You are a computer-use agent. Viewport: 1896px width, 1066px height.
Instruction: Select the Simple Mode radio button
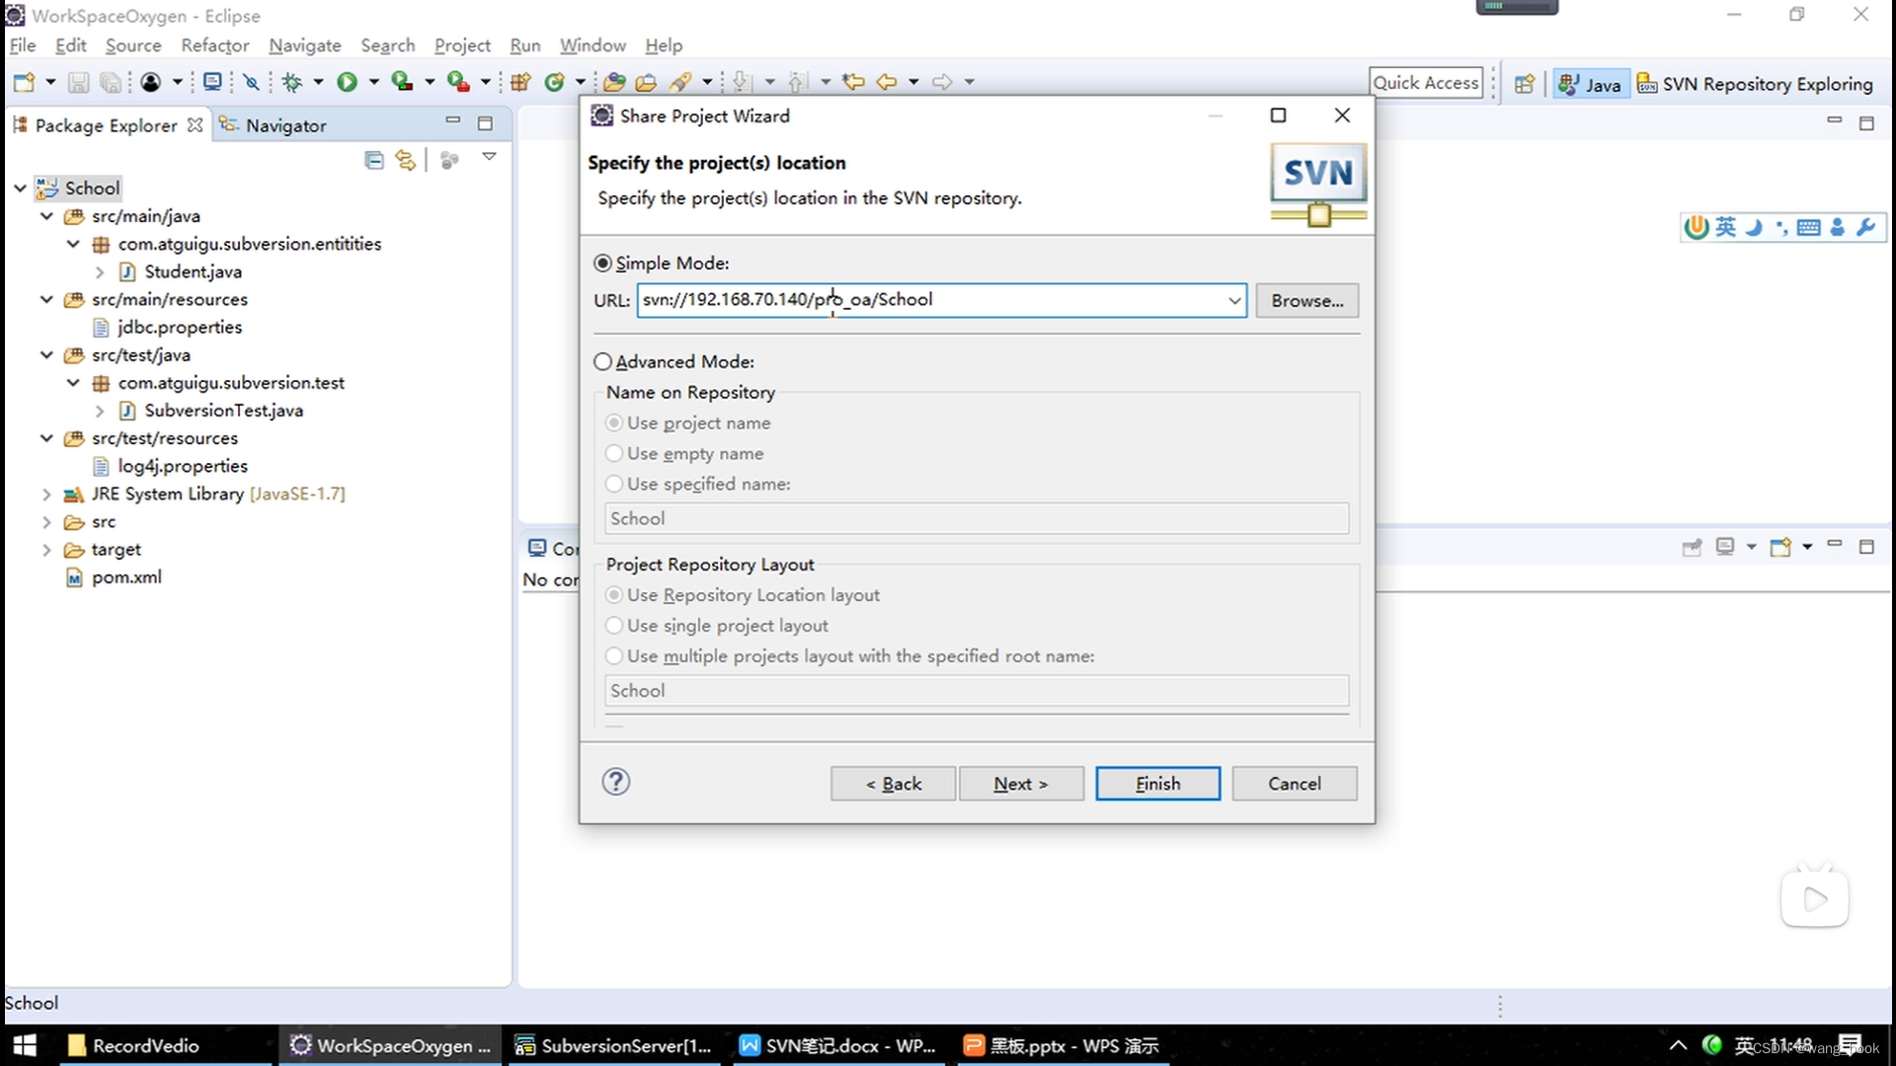coord(602,264)
